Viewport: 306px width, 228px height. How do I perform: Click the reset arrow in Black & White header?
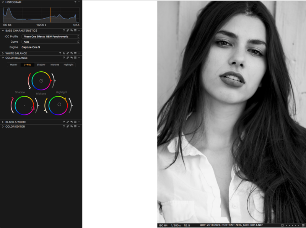72,122
